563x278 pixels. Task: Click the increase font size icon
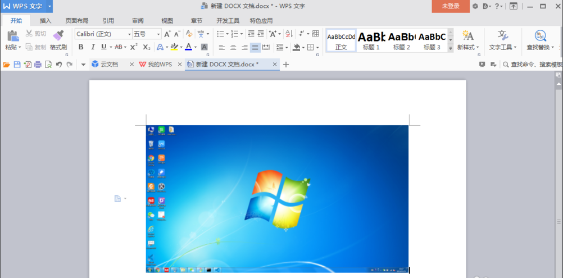click(167, 34)
